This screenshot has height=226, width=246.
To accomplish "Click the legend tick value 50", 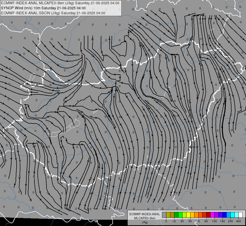I will (190, 221).
